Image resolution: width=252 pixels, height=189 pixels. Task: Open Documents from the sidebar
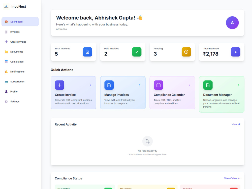[20, 52]
